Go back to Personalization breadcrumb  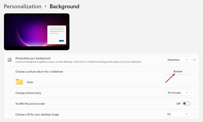23,6
